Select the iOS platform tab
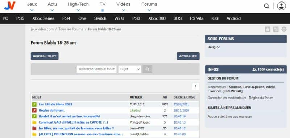The image size is (290, 138). 215,18
